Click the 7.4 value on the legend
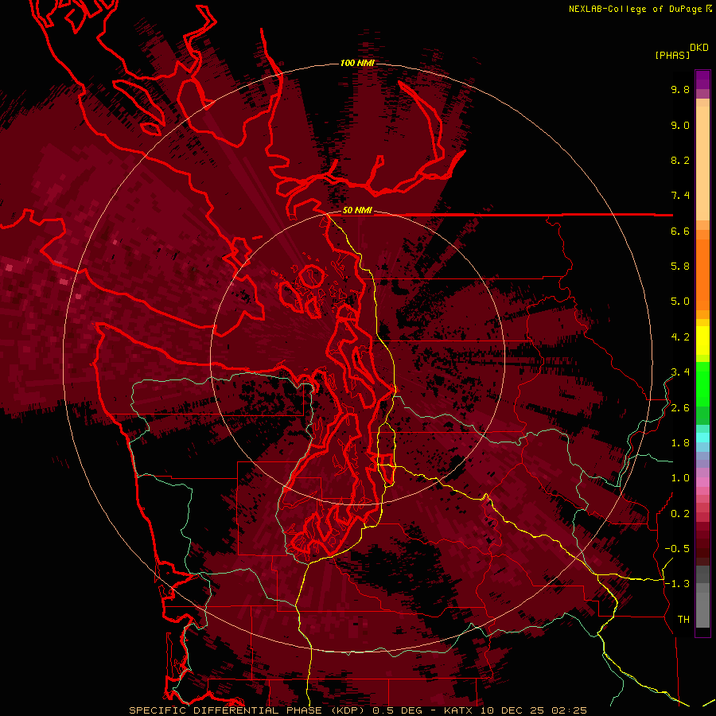 pos(680,196)
